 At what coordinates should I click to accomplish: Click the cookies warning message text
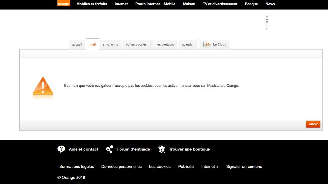[x=151, y=86]
